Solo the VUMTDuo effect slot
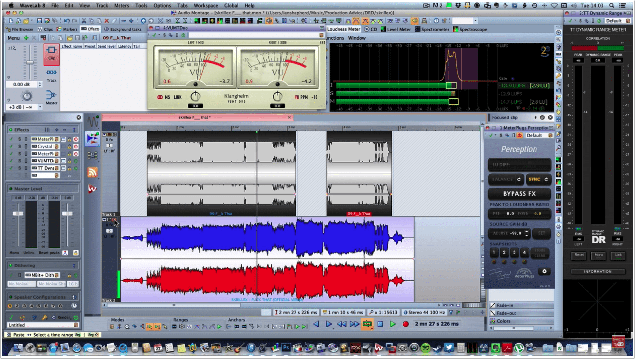635x359 pixels. point(19,161)
